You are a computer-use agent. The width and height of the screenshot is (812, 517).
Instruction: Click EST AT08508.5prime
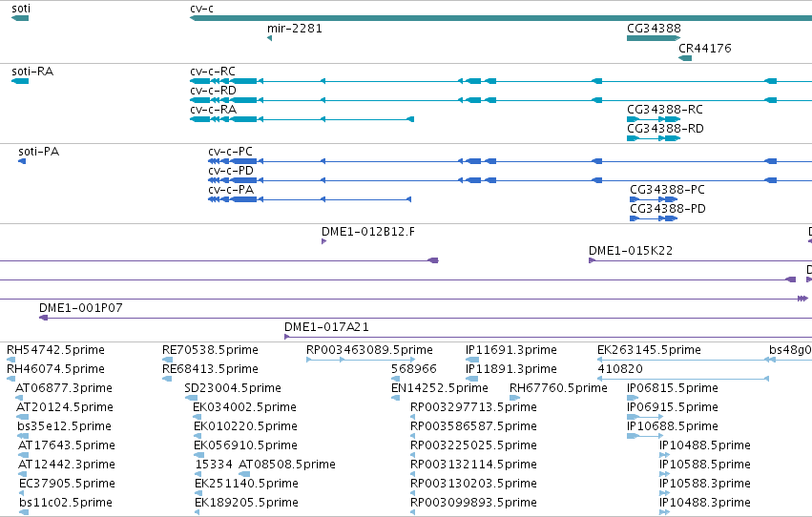point(287,465)
